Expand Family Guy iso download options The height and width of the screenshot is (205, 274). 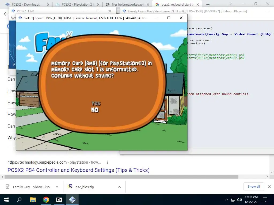point(57,187)
